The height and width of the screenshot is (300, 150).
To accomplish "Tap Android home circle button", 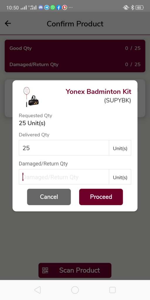I will pyautogui.click(x=75, y=290).
